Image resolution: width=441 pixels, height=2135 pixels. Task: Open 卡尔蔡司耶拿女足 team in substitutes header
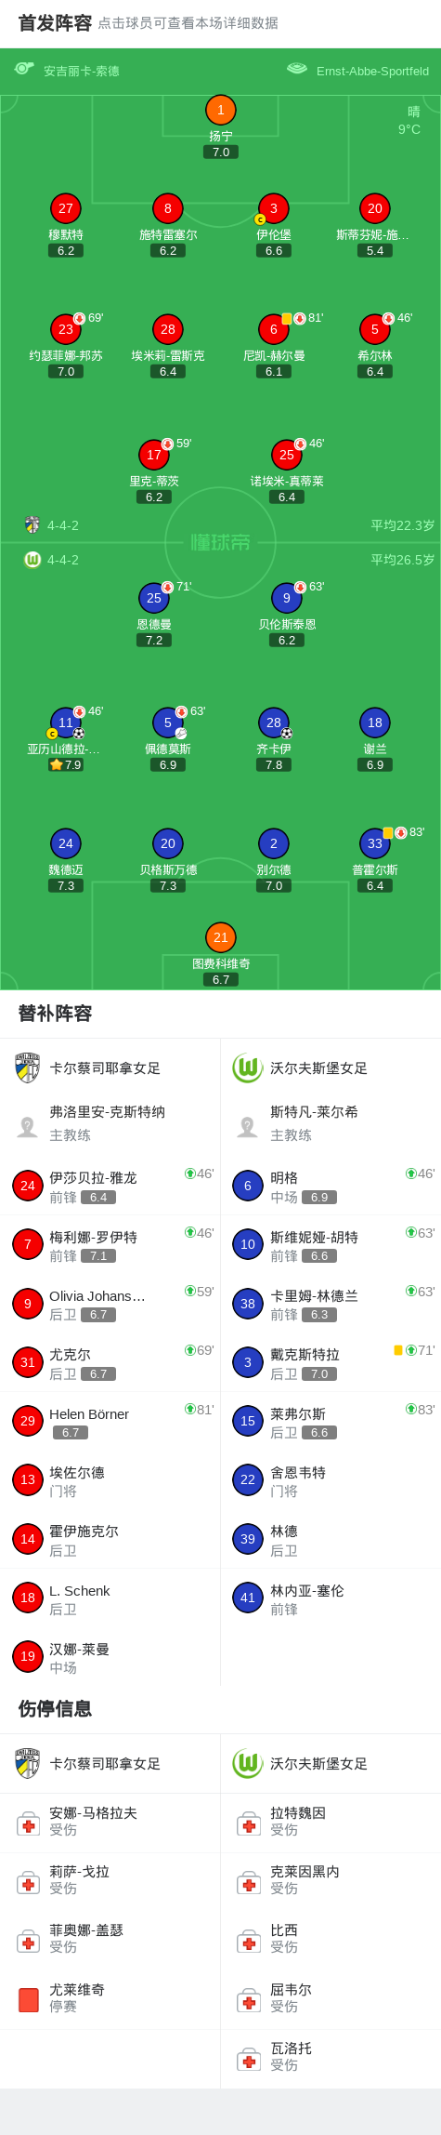pos(105,1068)
